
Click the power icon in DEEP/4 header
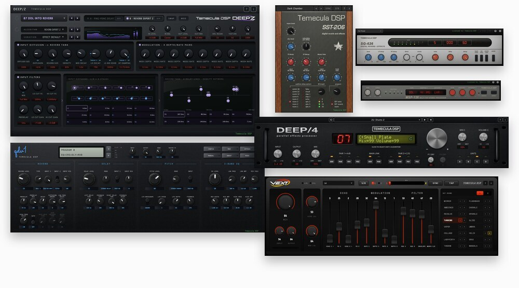pyautogui.click(x=331, y=120)
